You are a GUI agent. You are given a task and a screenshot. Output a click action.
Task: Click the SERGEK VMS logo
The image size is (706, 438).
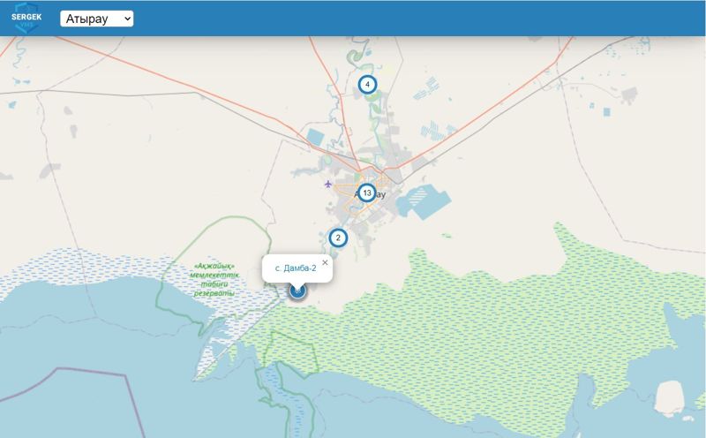pyautogui.click(x=26, y=18)
